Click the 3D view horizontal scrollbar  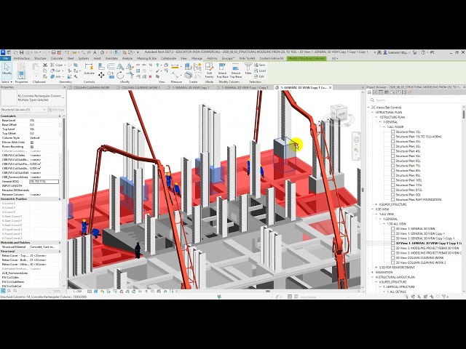point(267,291)
